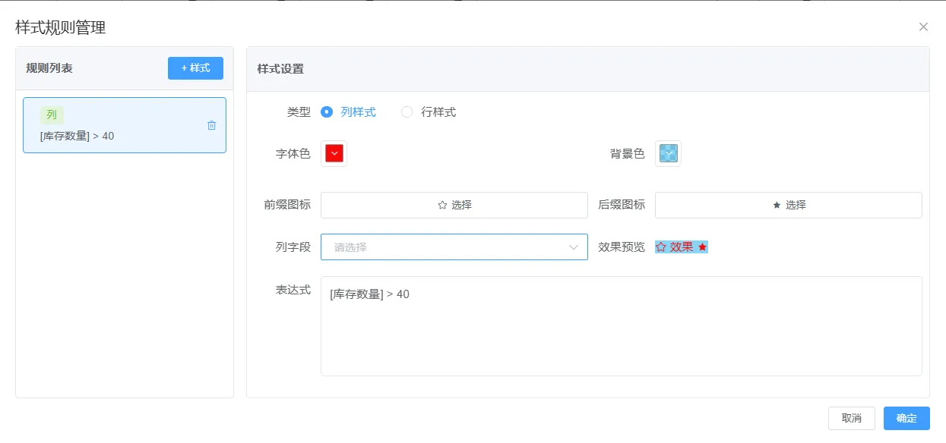The image size is (946, 443).
Task: Open the red 字体色 color picker
Action: (334, 153)
